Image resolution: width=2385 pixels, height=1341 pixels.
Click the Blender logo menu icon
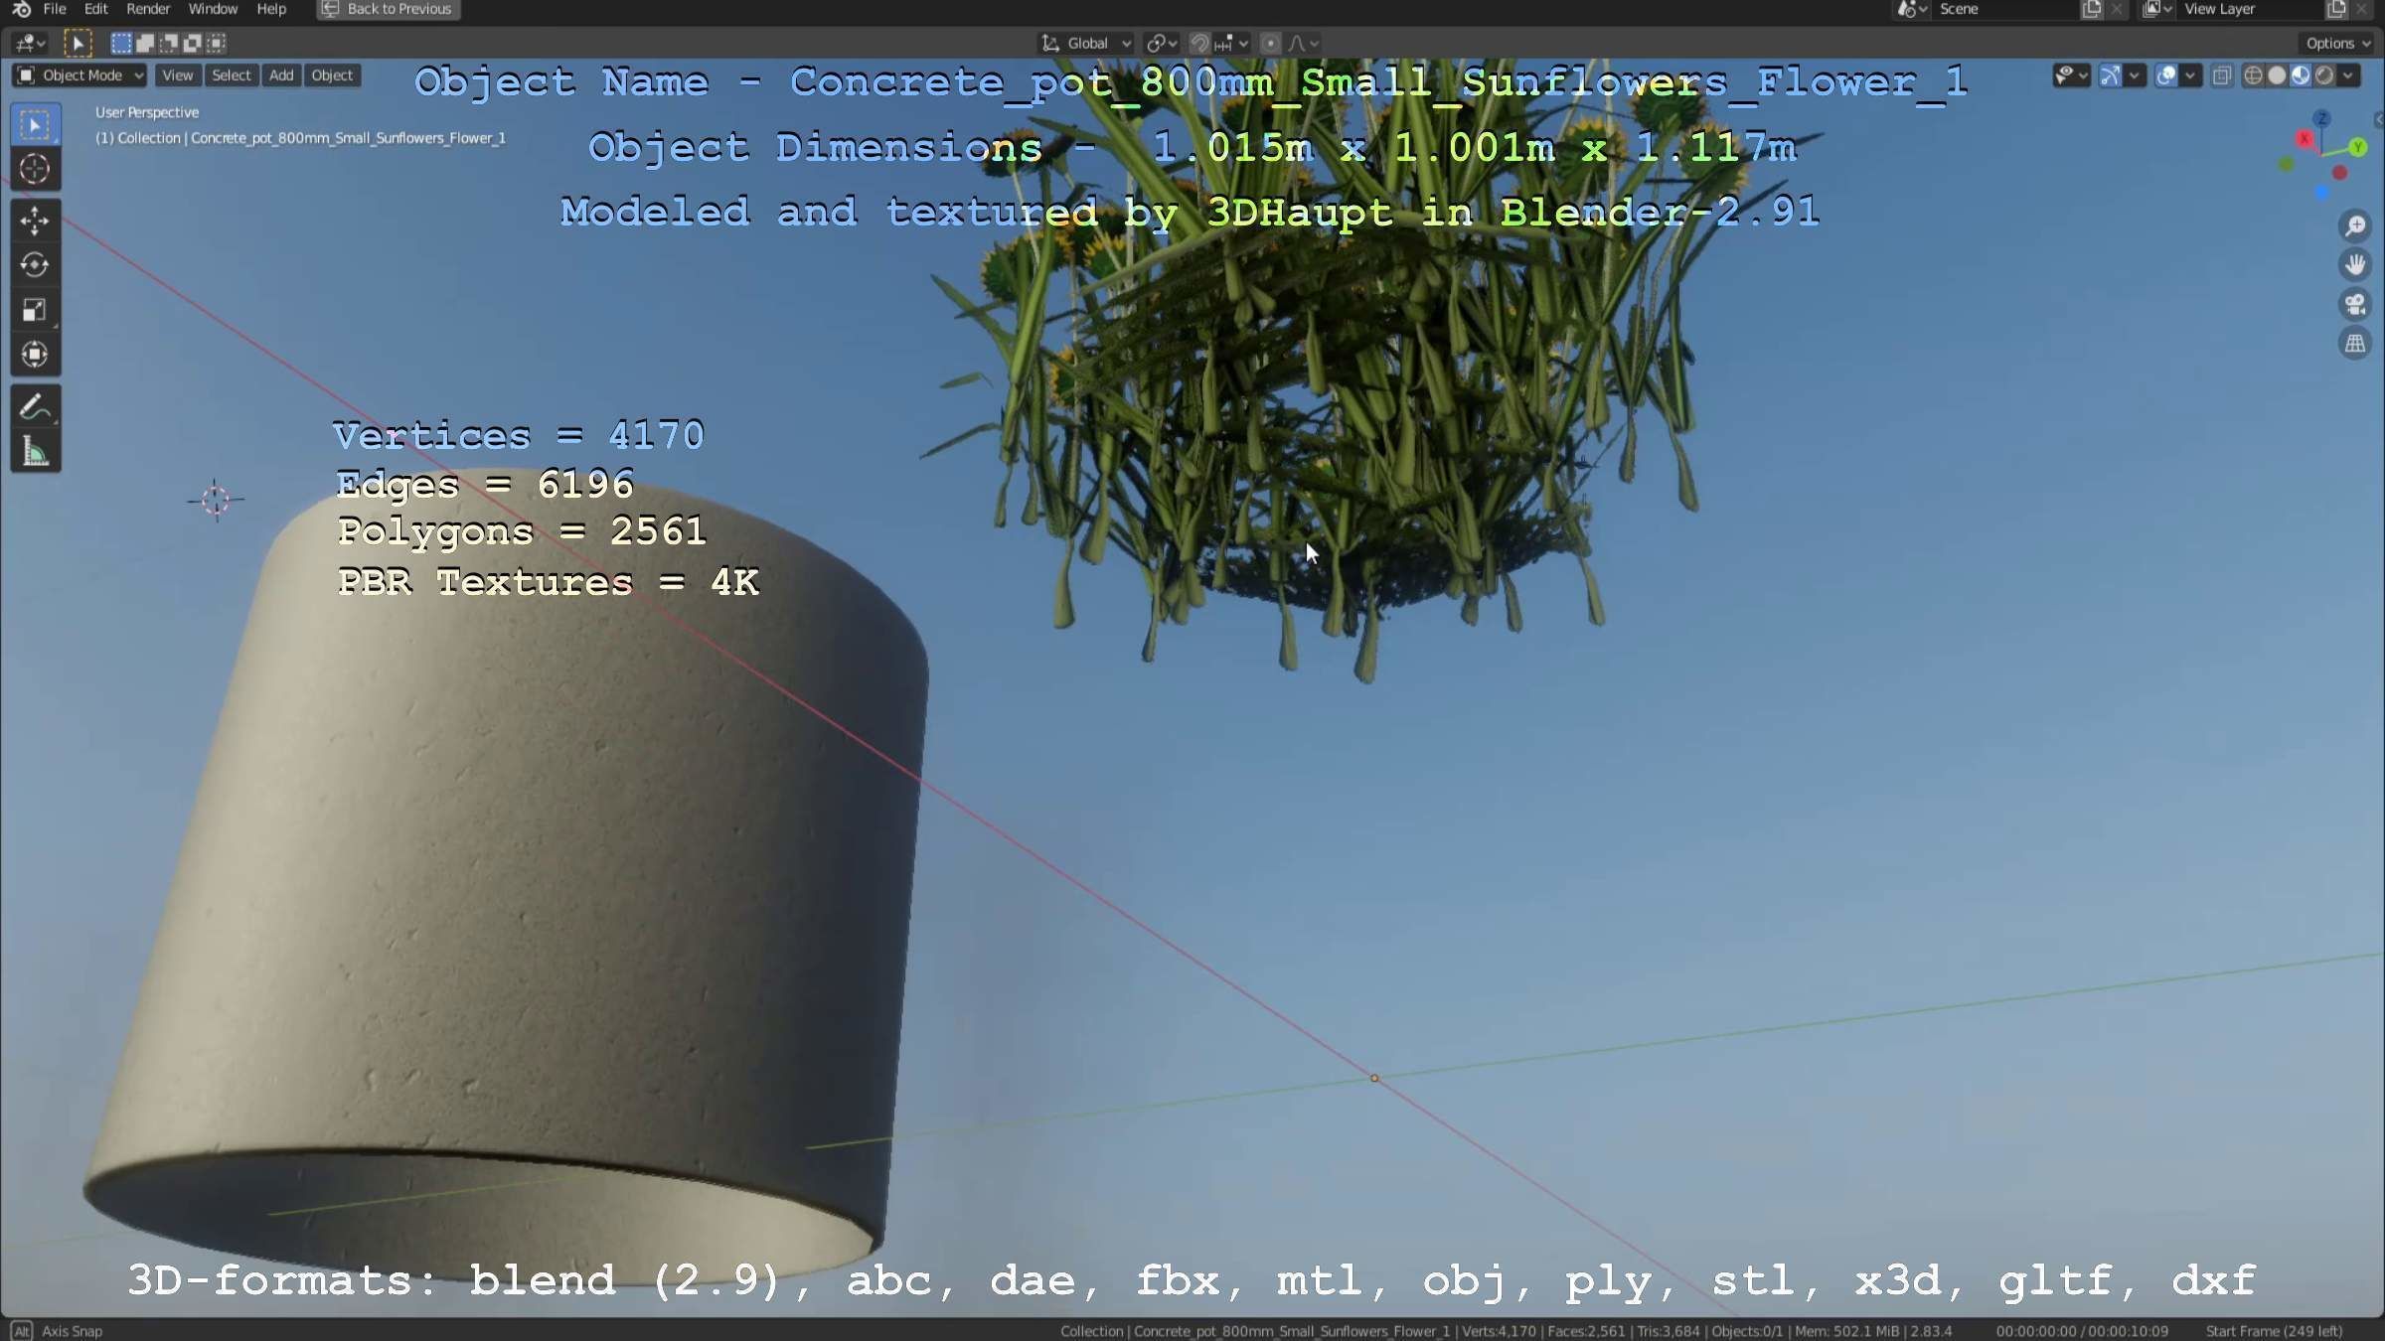click(21, 9)
